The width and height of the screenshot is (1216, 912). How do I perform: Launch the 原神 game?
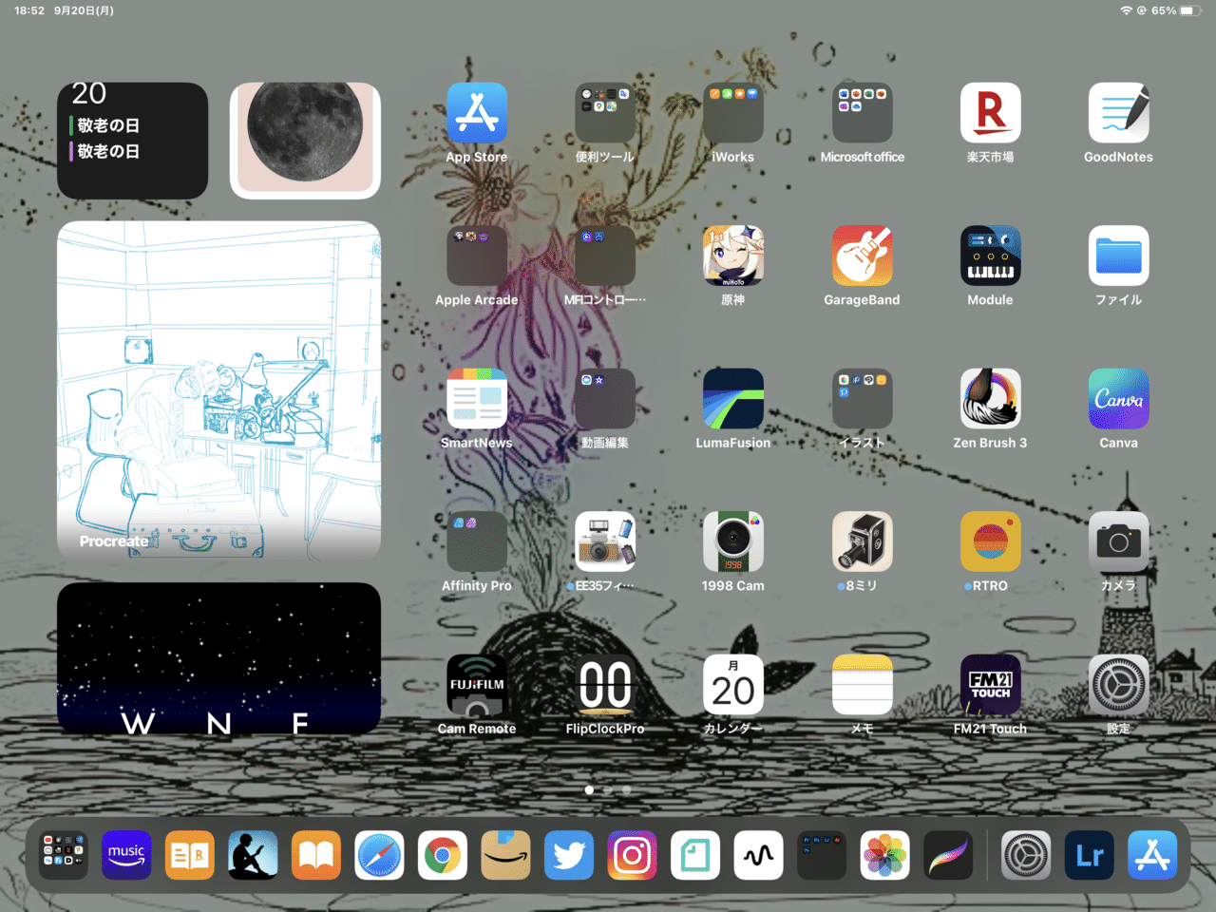(733, 256)
